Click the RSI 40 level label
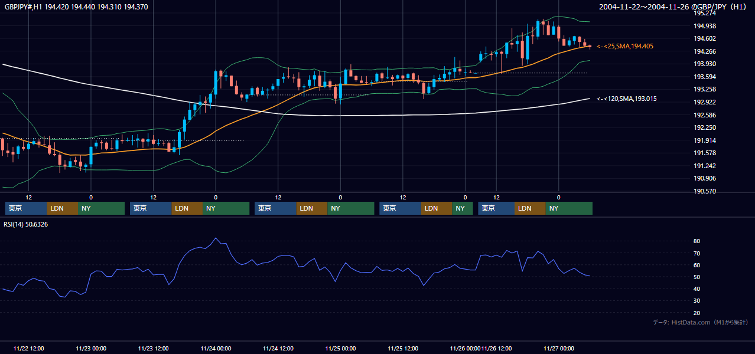755x354 pixels. pyautogui.click(x=697, y=289)
